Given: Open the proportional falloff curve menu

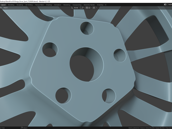Looking at the screenshot, I should click(x=97, y=8).
